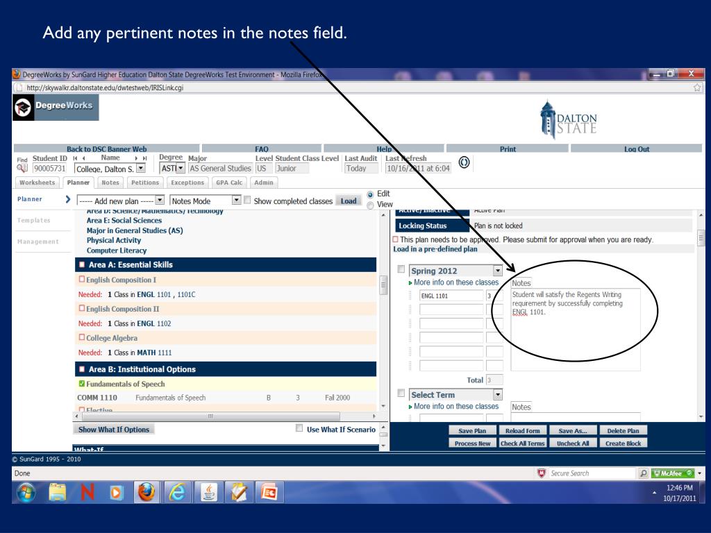Open the McAfee dropdown arrow in status bar

pyautogui.click(x=700, y=473)
